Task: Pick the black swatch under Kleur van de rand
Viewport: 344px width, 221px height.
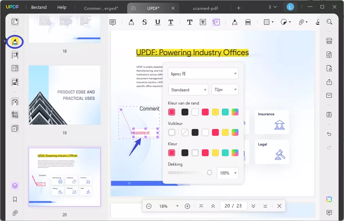Action: 185,112
